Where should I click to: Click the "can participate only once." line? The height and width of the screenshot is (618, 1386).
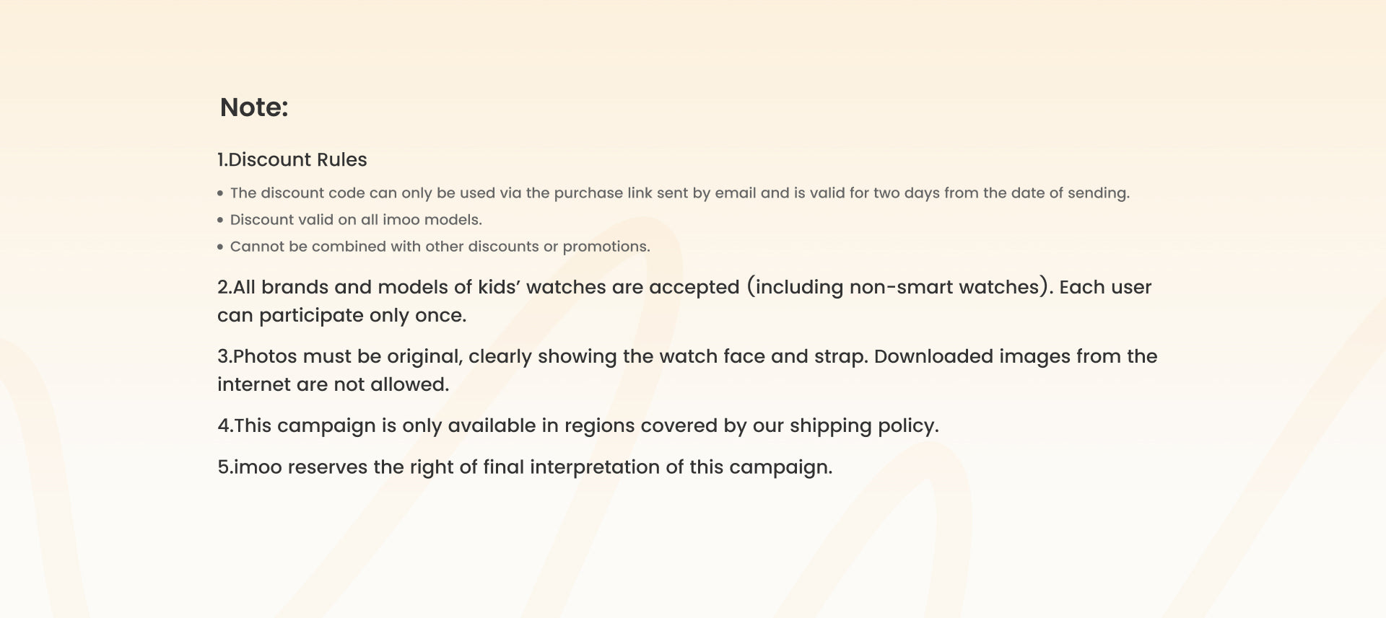(341, 315)
